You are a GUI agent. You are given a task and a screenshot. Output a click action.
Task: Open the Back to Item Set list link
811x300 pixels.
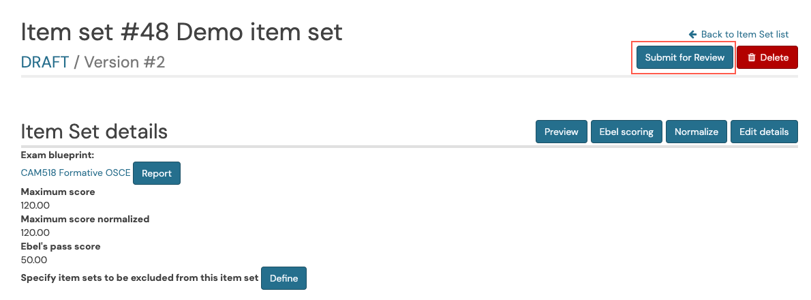[x=739, y=34]
